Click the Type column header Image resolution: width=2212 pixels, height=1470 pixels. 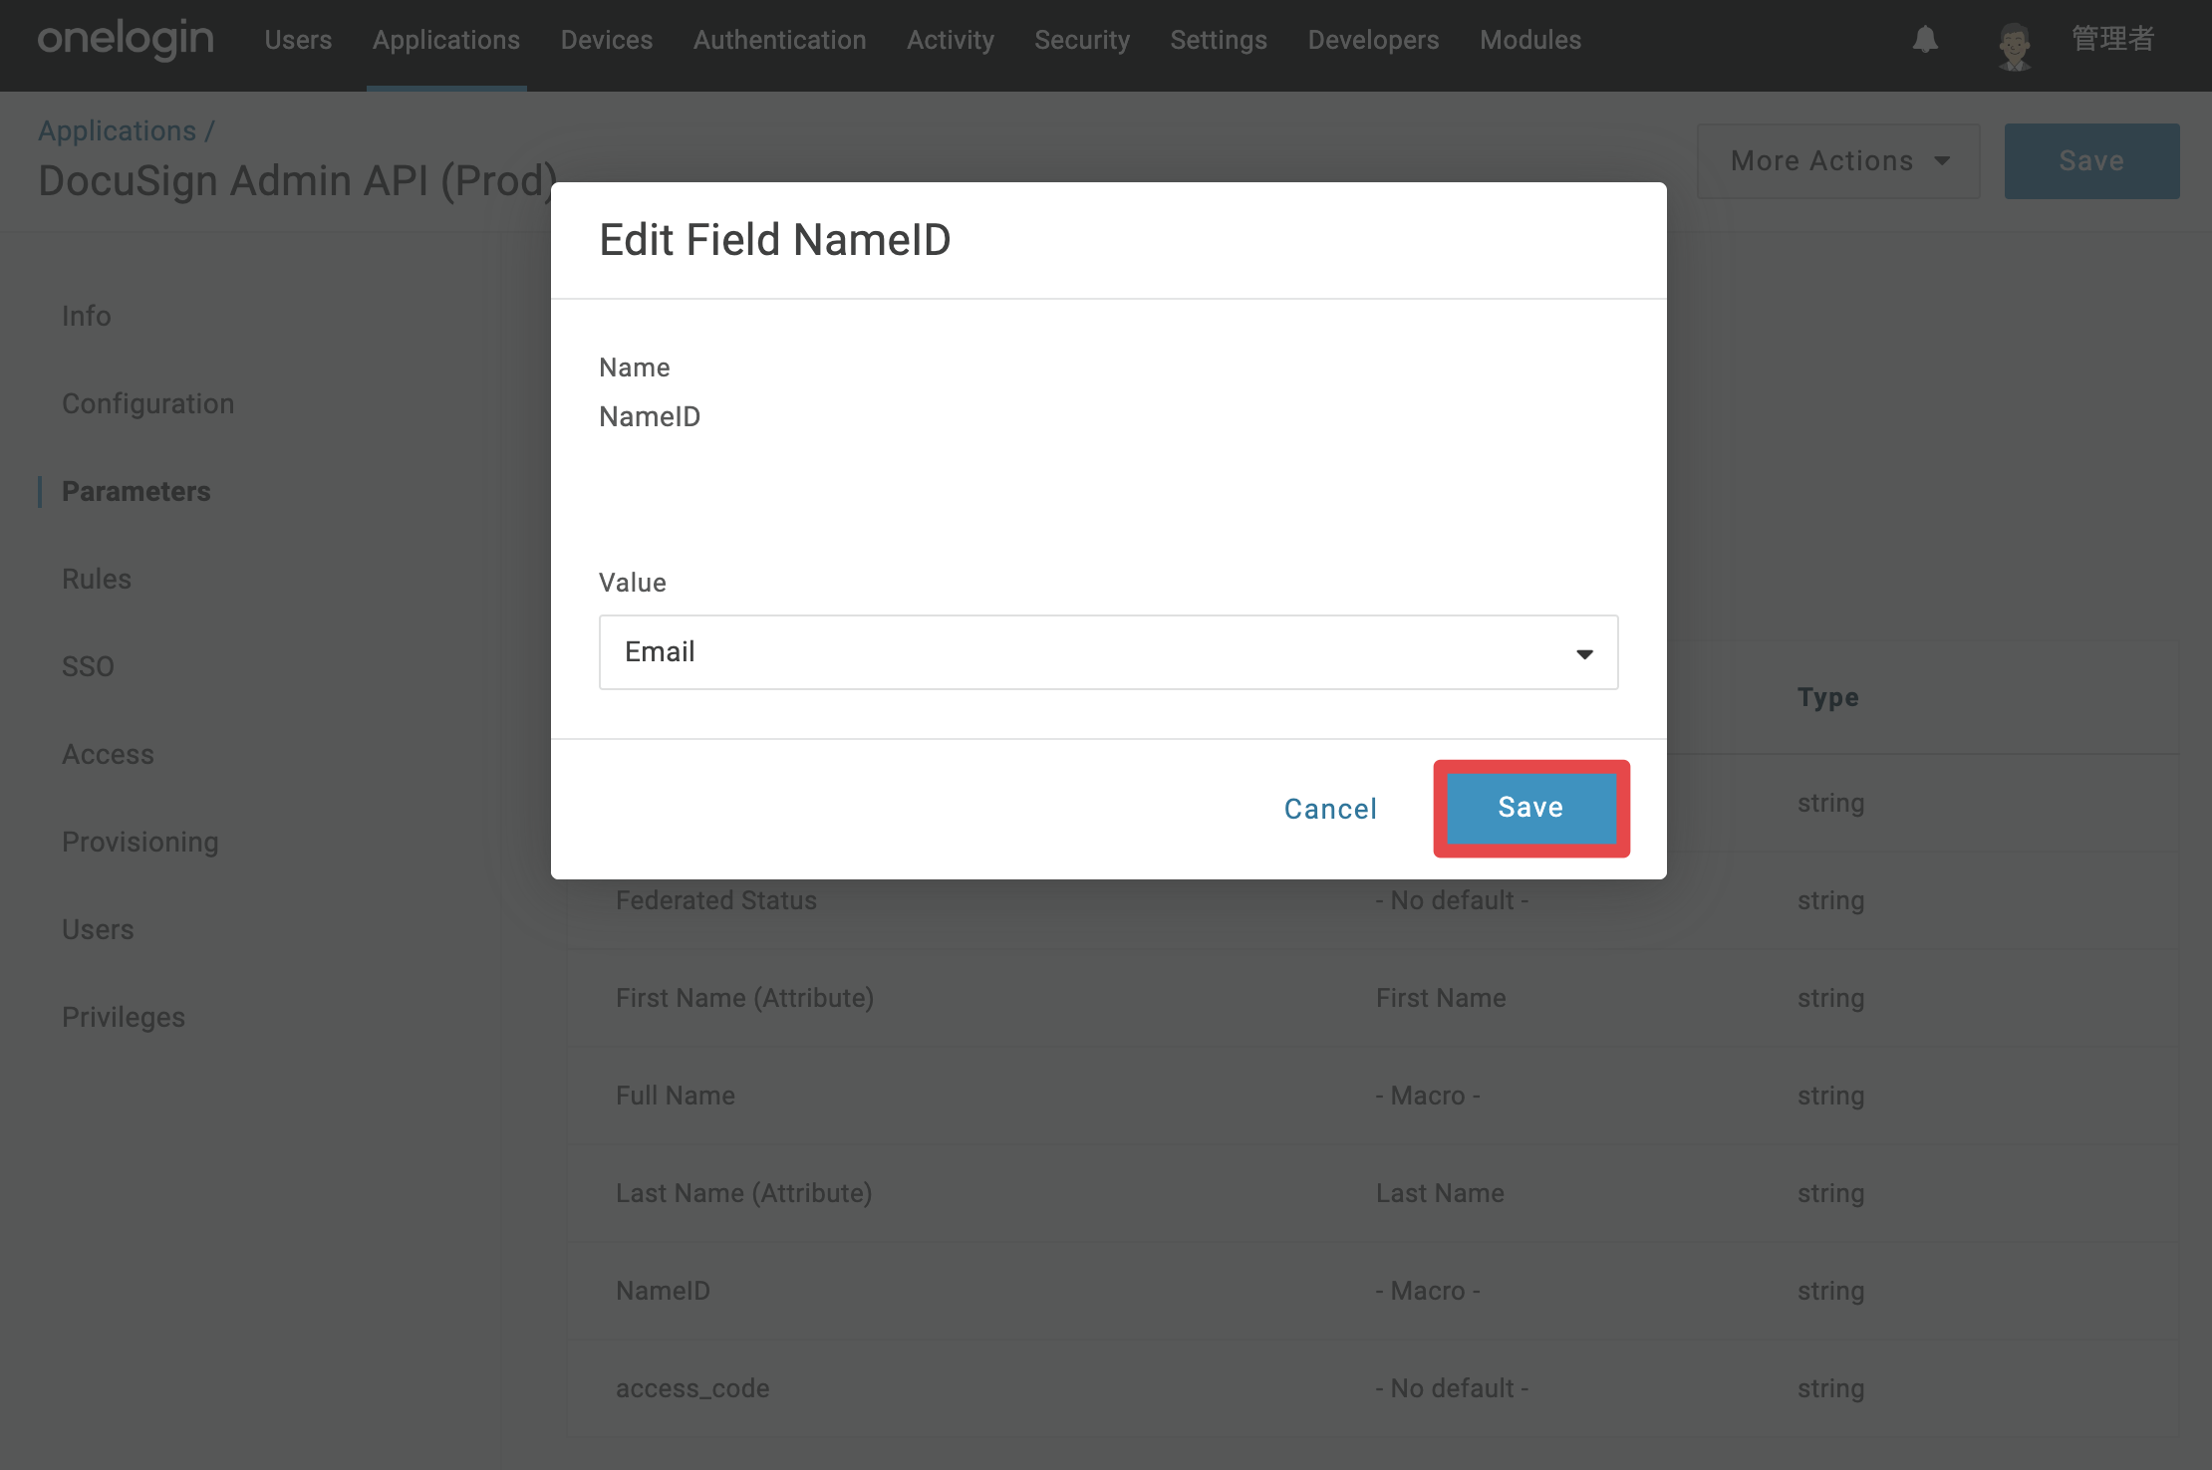click(x=1828, y=697)
